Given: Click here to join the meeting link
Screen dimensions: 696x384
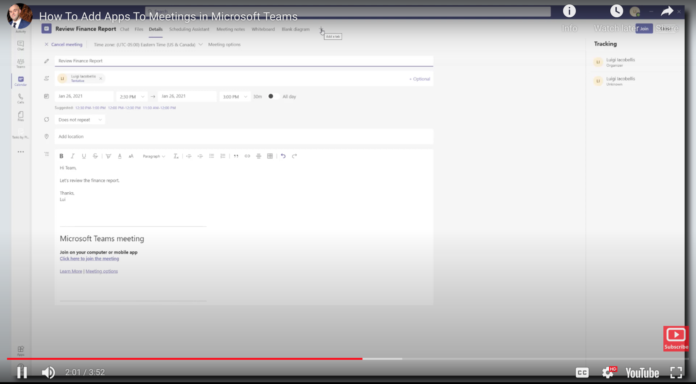Looking at the screenshot, I should pyautogui.click(x=89, y=259).
